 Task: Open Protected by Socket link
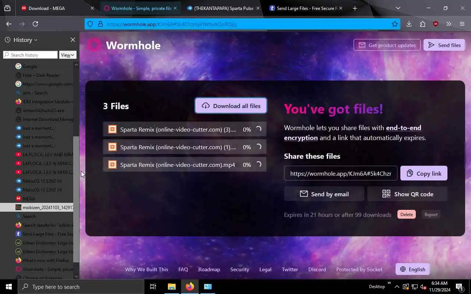click(x=359, y=269)
